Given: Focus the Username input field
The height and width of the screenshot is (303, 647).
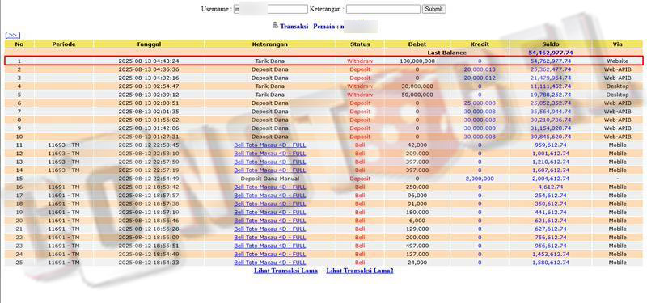Looking at the screenshot, I should point(271,9).
